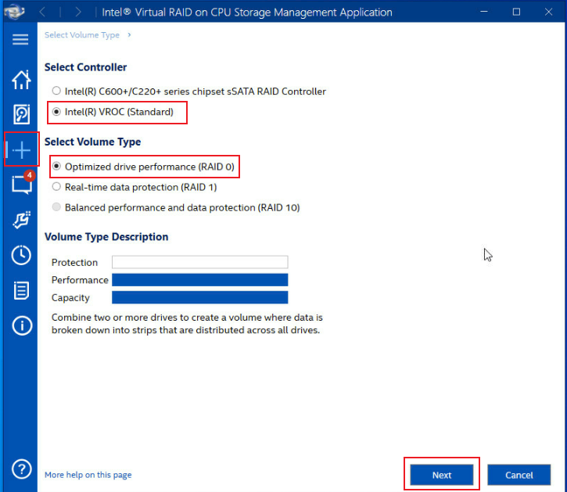Click the empty Protection bar
The height and width of the screenshot is (492, 567).
[x=200, y=262]
